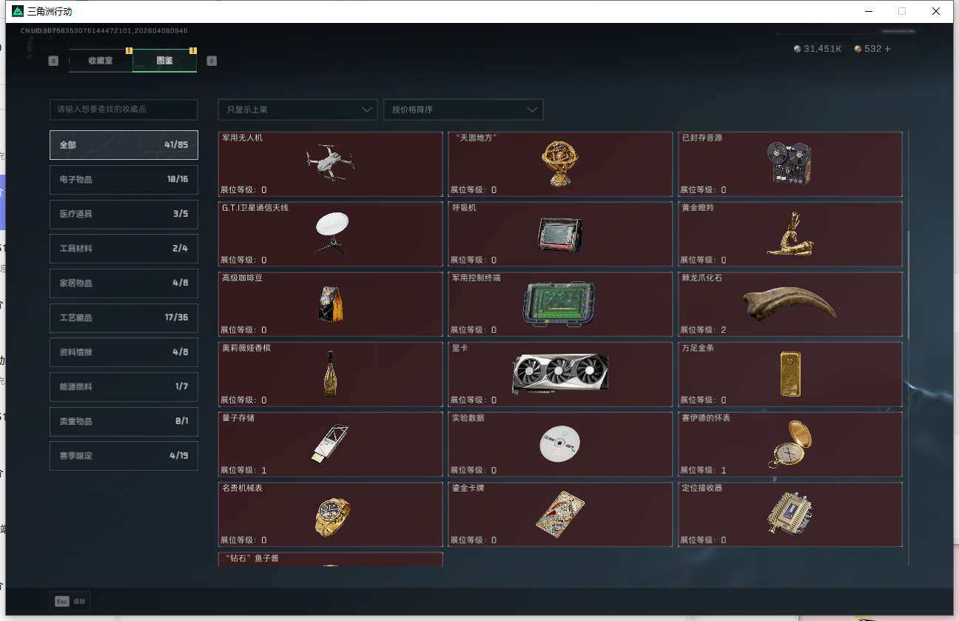Open the 已封存音源 tape recorder item
Screen dimensions: 959x621
click(x=790, y=164)
